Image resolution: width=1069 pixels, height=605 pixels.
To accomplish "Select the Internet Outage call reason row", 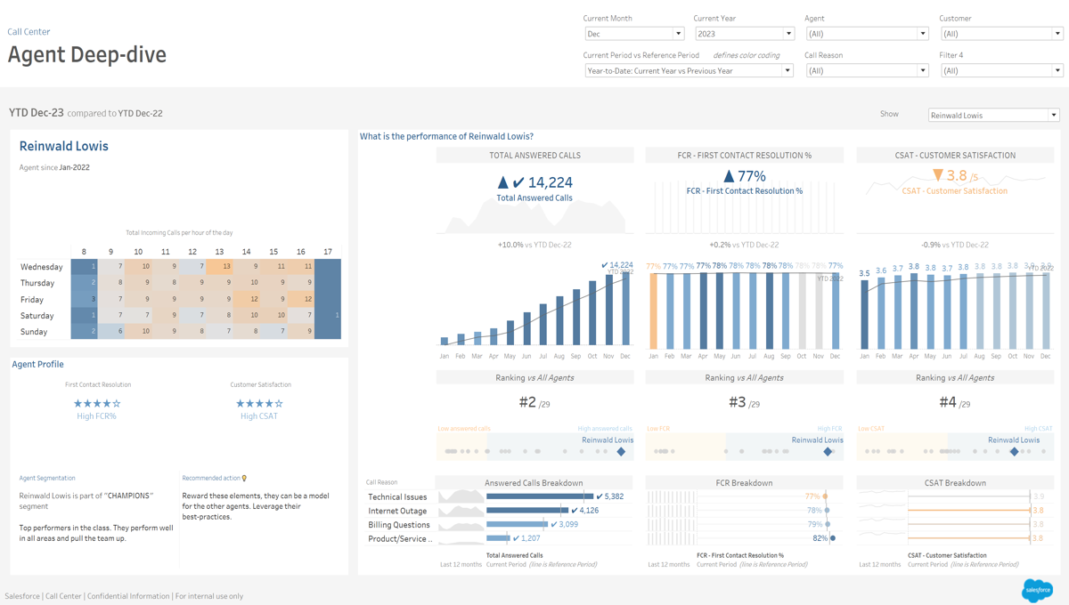I will pyautogui.click(x=397, y=511).
